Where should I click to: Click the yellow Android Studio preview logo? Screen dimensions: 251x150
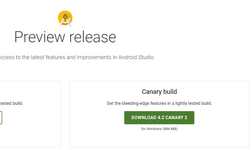(65, 19)
